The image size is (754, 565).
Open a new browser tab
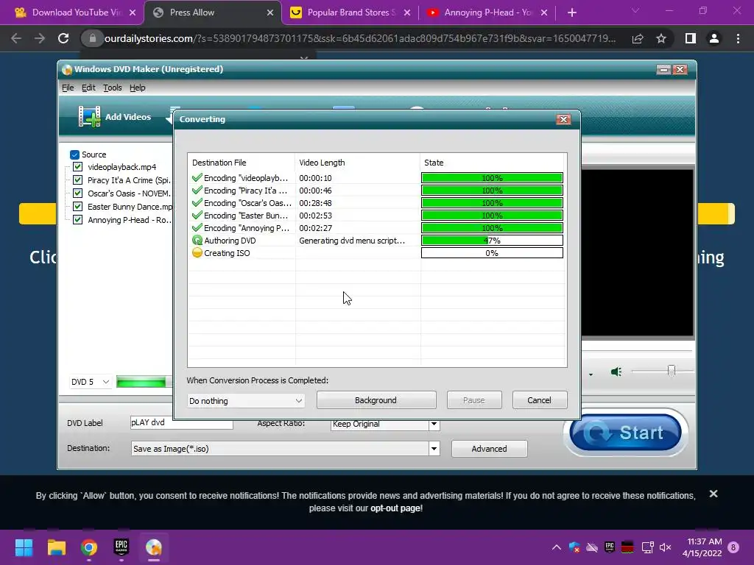pyautogui.click(x=571, y=13)
